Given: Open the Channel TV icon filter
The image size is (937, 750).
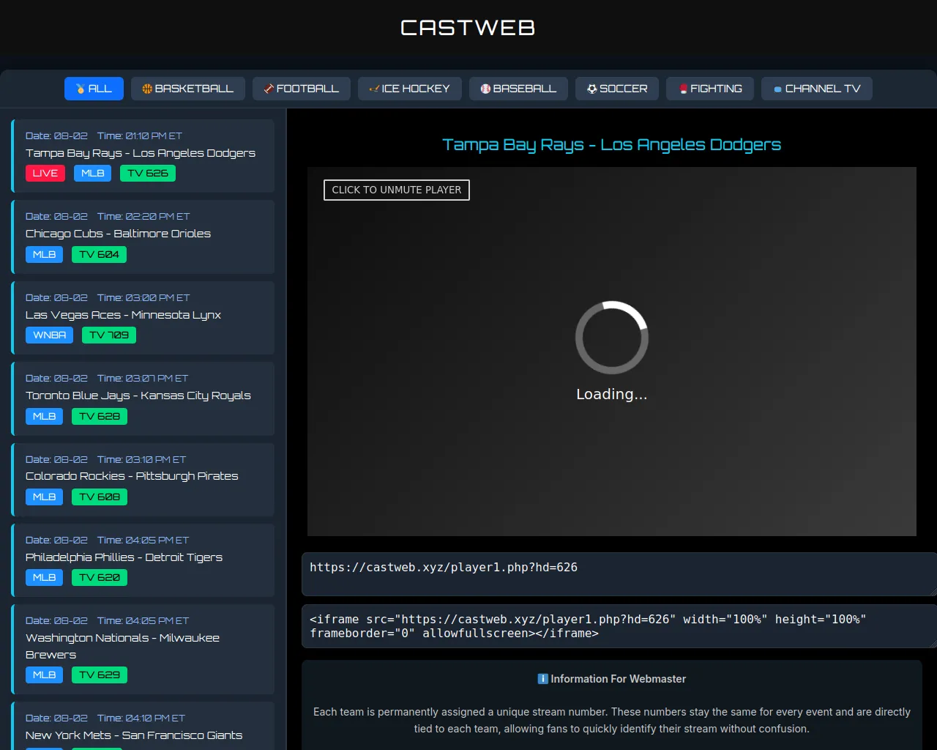Looking at the screenshot, I should [777, 89].
